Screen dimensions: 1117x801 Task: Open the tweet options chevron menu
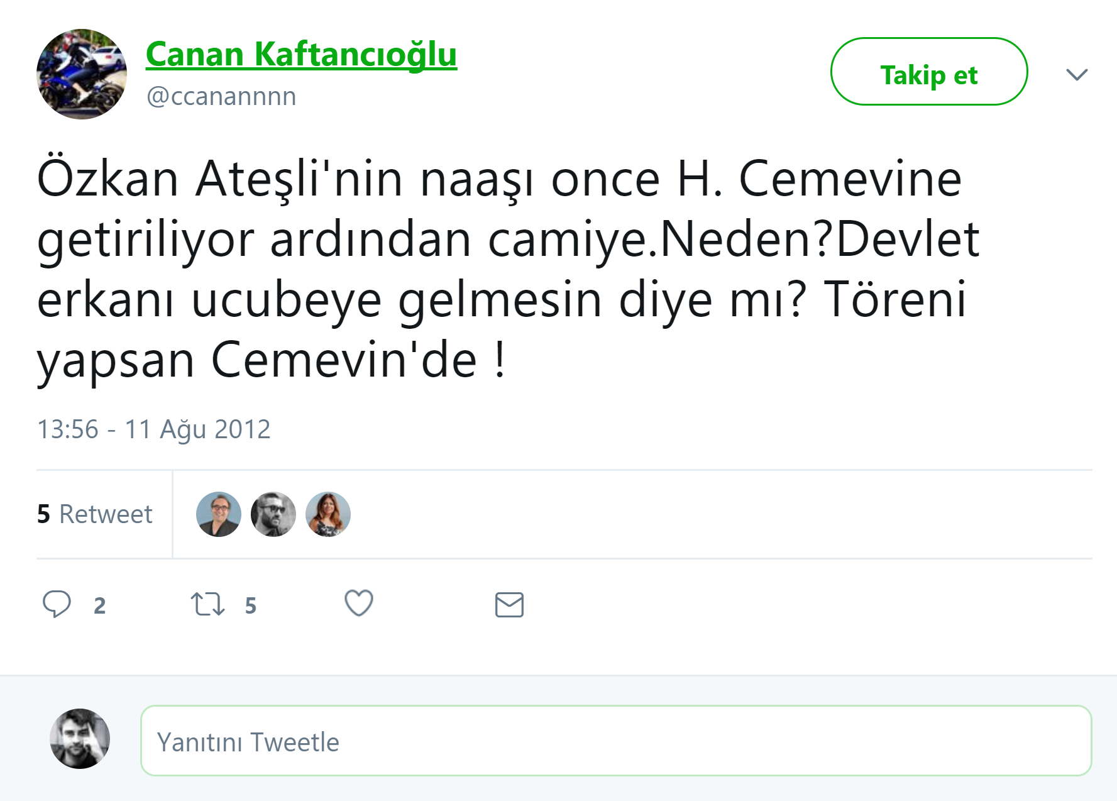[x=1077, y=75]
